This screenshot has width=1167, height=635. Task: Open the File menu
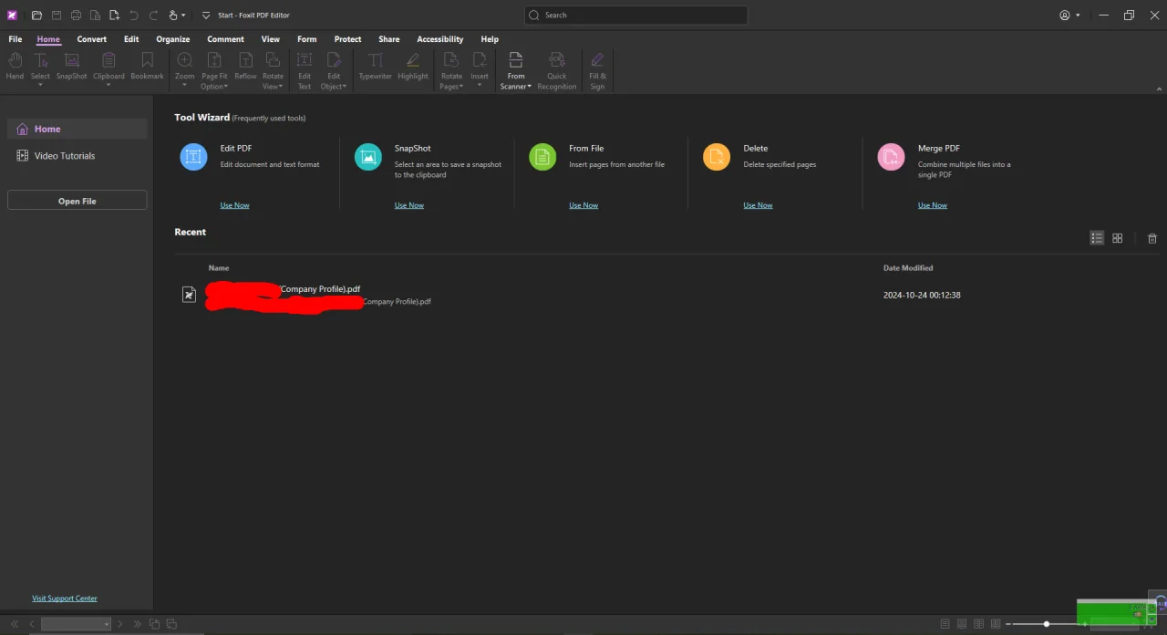[x=15, y=39]
